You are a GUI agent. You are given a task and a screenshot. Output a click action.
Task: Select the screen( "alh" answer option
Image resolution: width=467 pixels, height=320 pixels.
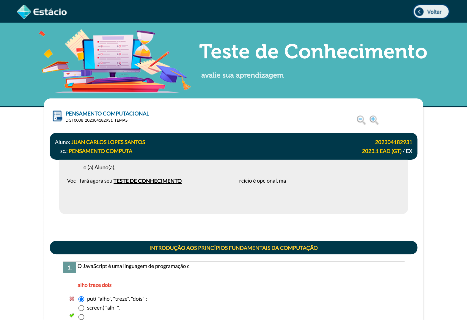coord(81,308)
